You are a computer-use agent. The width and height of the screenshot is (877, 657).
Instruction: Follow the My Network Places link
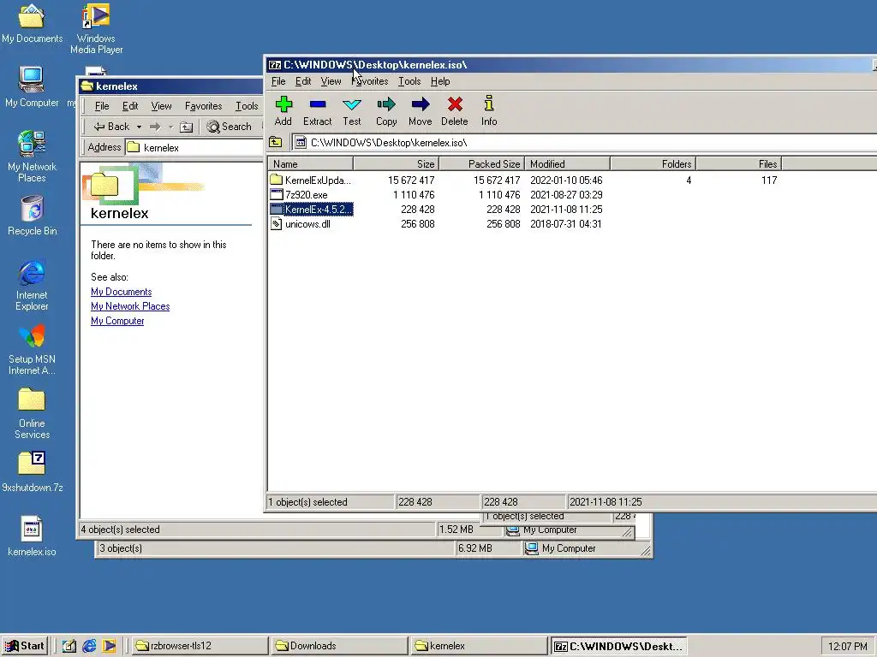130,306
